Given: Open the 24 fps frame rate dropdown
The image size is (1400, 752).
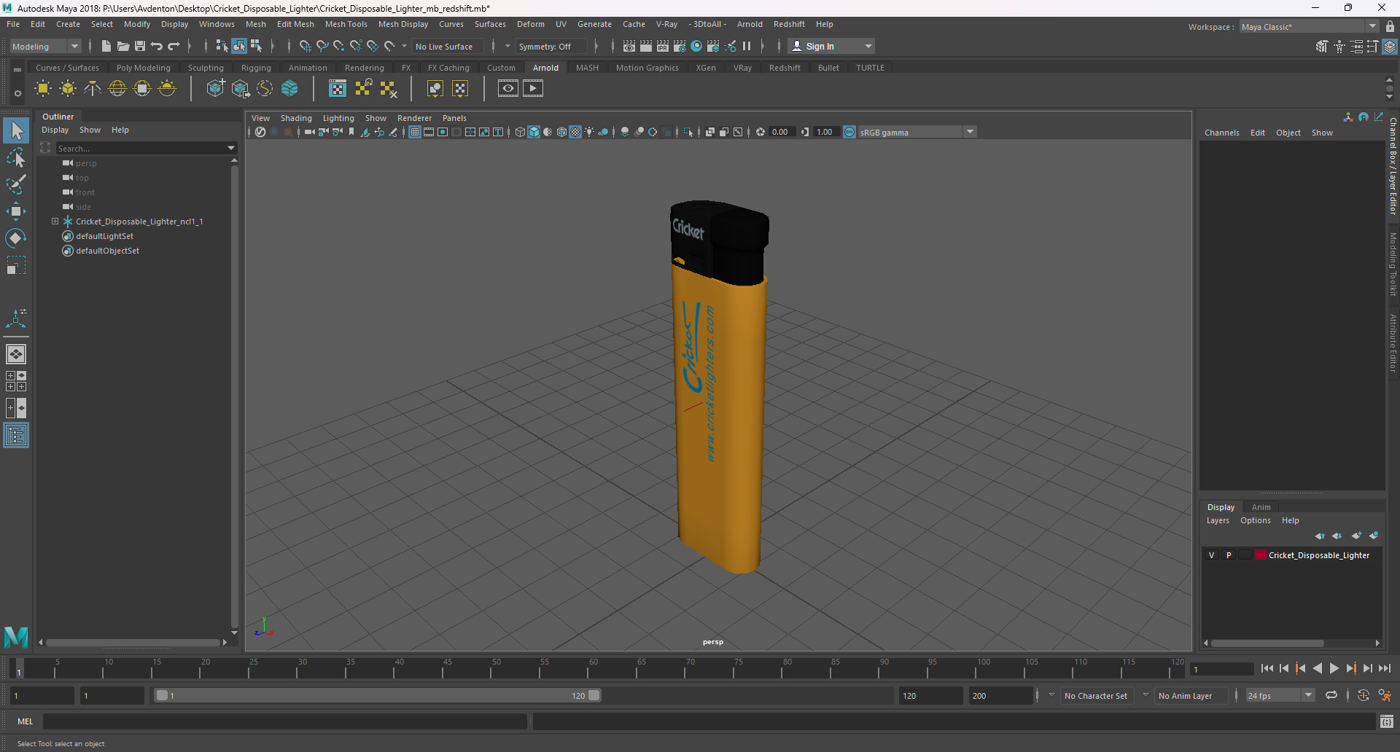Looking at the screenshot, I should (x=1280, y=696).
